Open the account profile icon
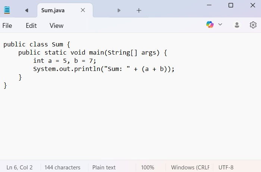Viewport: 261px width, 172px height. (237, 25)
